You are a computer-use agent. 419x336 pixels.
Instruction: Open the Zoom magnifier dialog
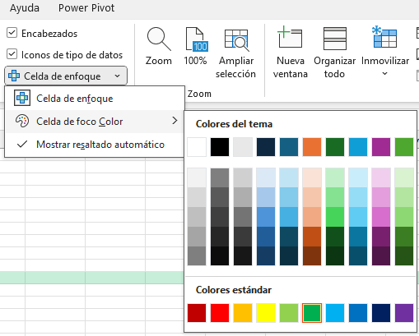point(159,46)
